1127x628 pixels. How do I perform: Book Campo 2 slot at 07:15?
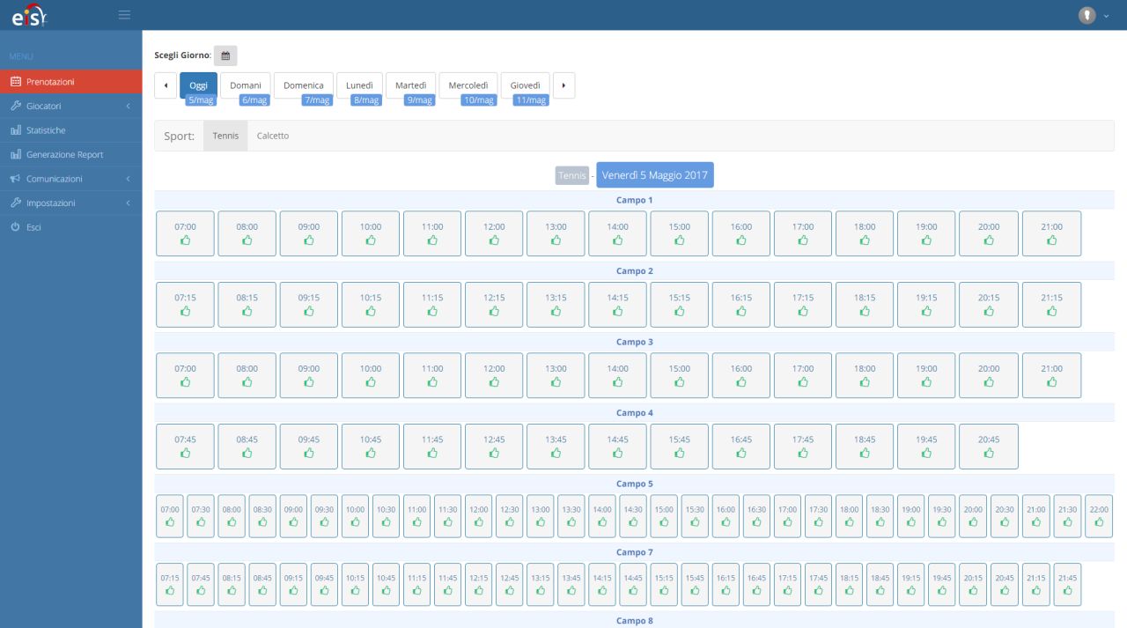[185, 305]
